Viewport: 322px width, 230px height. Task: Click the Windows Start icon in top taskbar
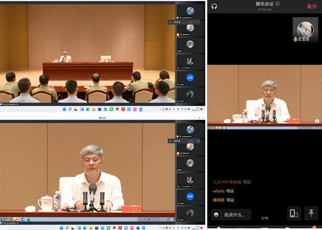(x=64, y=109)
